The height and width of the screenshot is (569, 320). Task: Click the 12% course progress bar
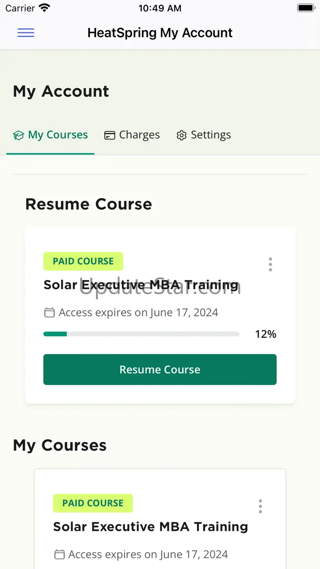tap(141, 334)
